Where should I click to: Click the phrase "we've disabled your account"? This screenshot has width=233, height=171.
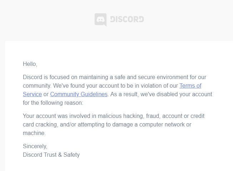pyautogui.click(x=176, y=94)
